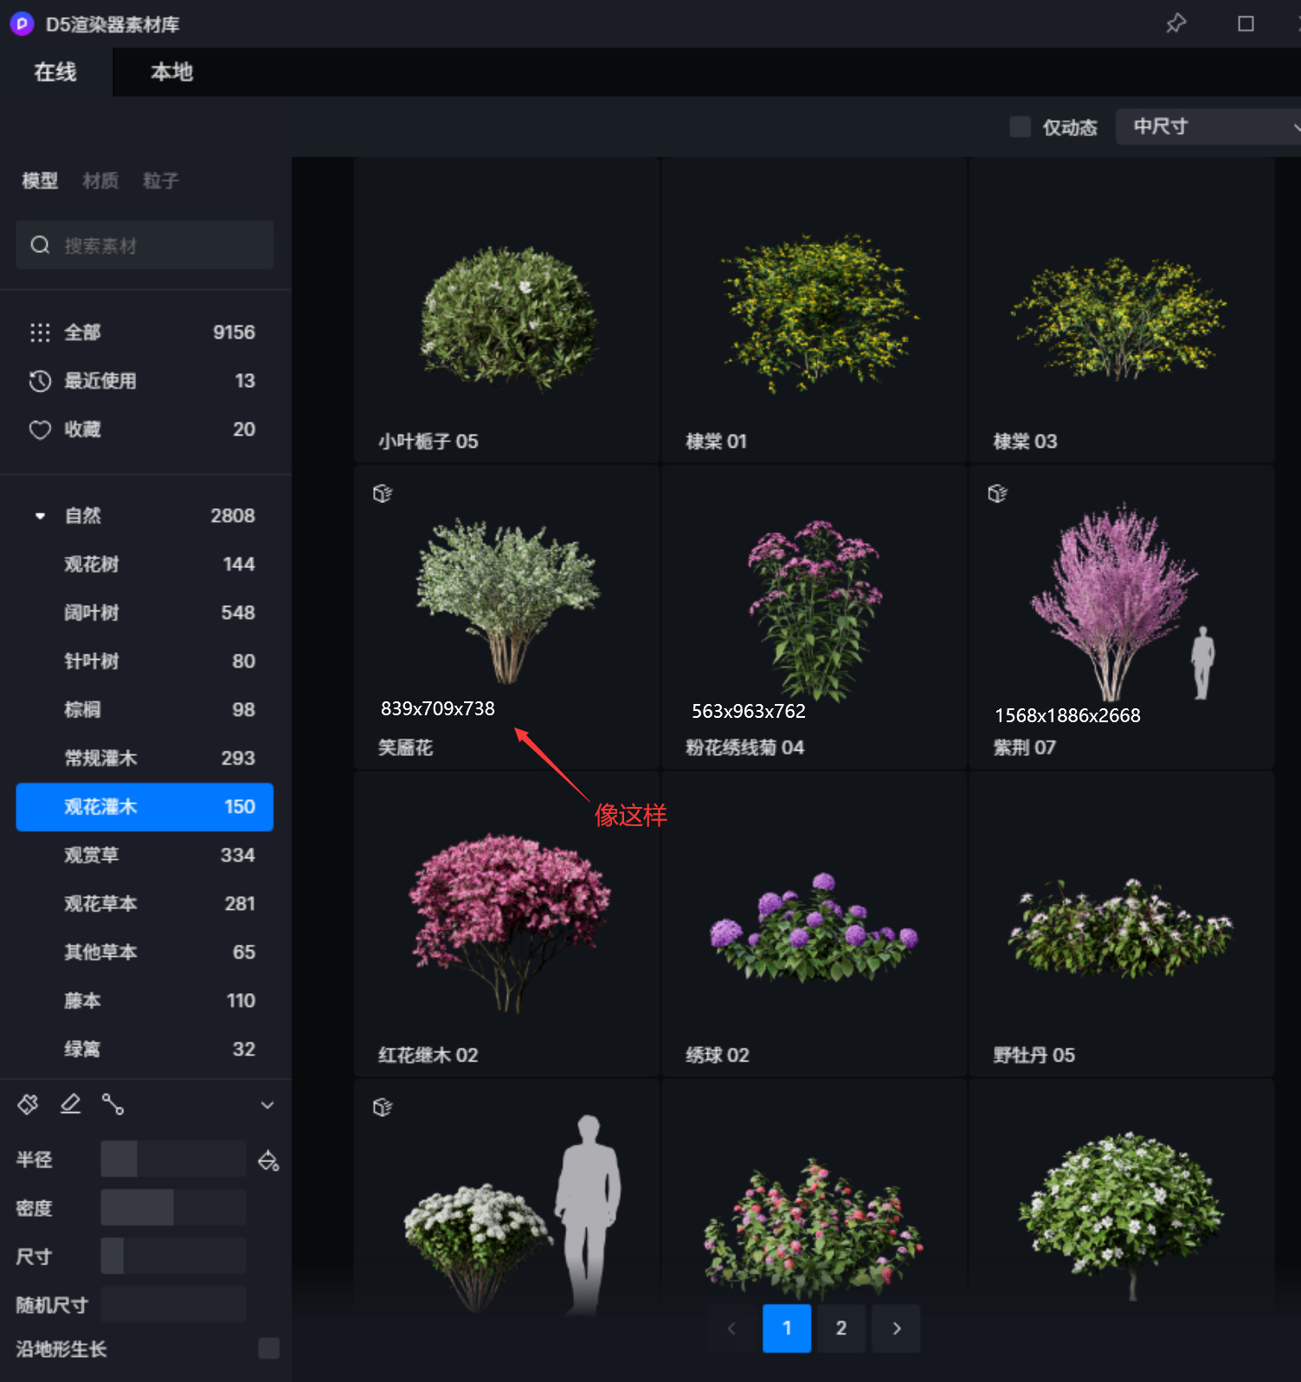The image size is (1301, 1382).
Task: Open the 中尺寸 thumbnail size dropdown
Action: [1208, 126]
